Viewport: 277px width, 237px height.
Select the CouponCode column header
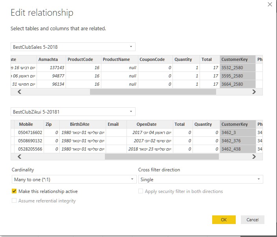(x=155, y=59)
